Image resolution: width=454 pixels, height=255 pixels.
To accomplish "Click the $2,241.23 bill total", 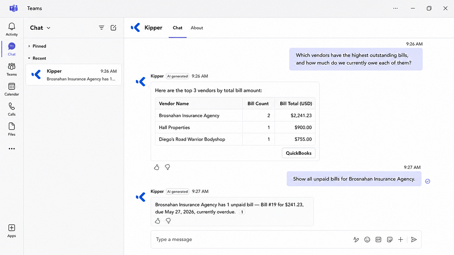I will (301, 116).
